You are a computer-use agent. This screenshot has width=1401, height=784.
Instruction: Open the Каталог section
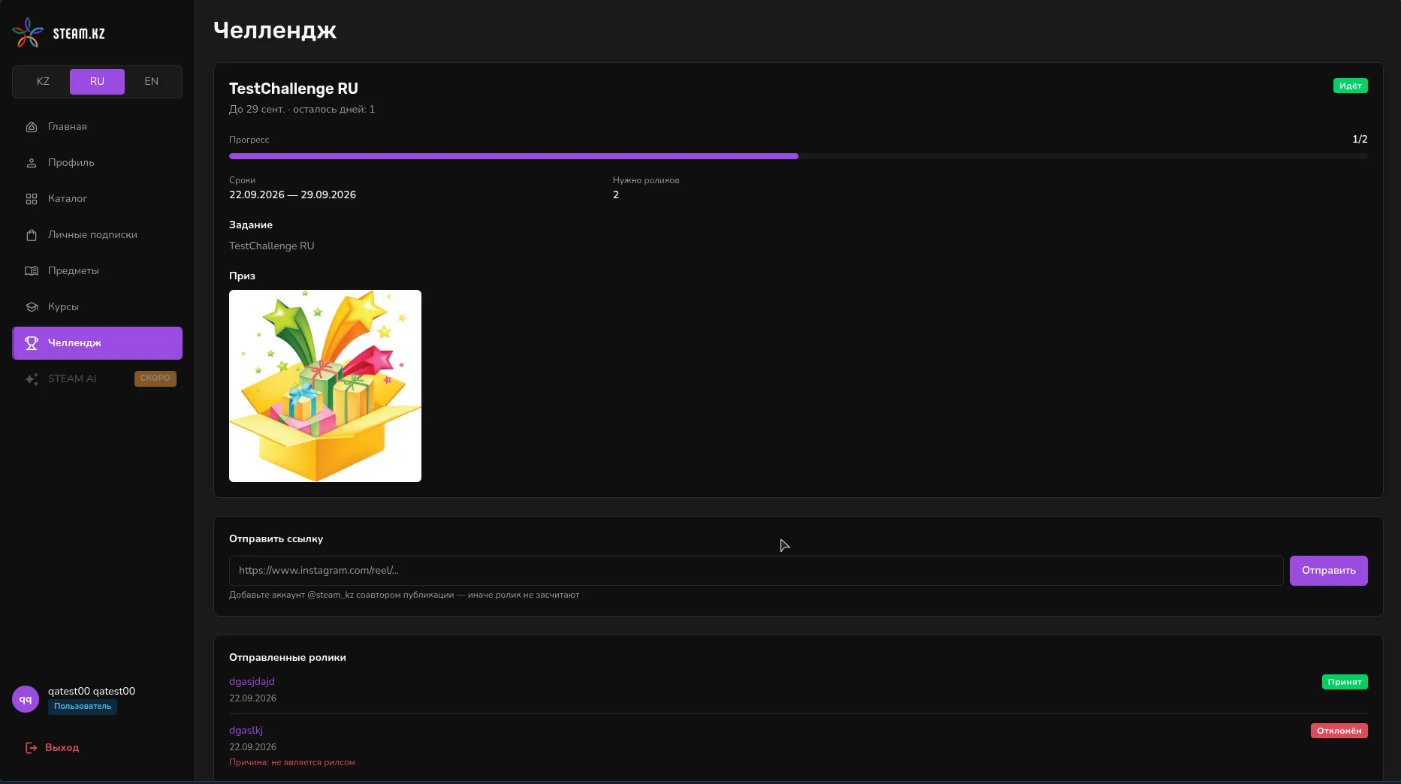click(x=97, y=199)
